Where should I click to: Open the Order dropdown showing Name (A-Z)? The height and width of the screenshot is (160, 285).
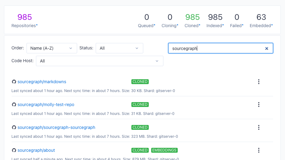52,48
